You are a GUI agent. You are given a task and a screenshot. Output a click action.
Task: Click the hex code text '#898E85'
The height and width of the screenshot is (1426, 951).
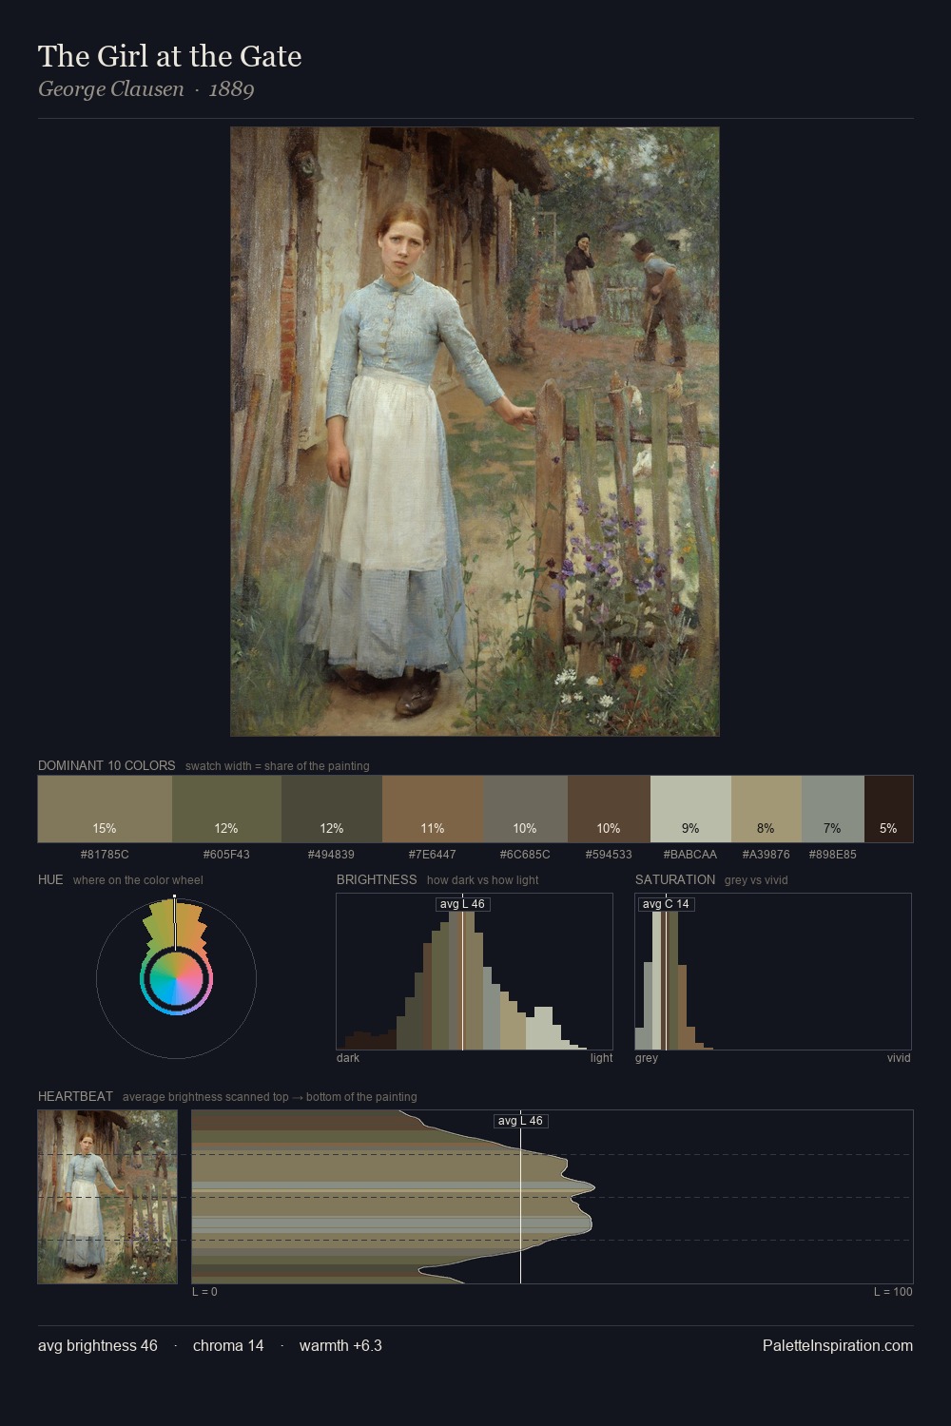tap(832, 855)
